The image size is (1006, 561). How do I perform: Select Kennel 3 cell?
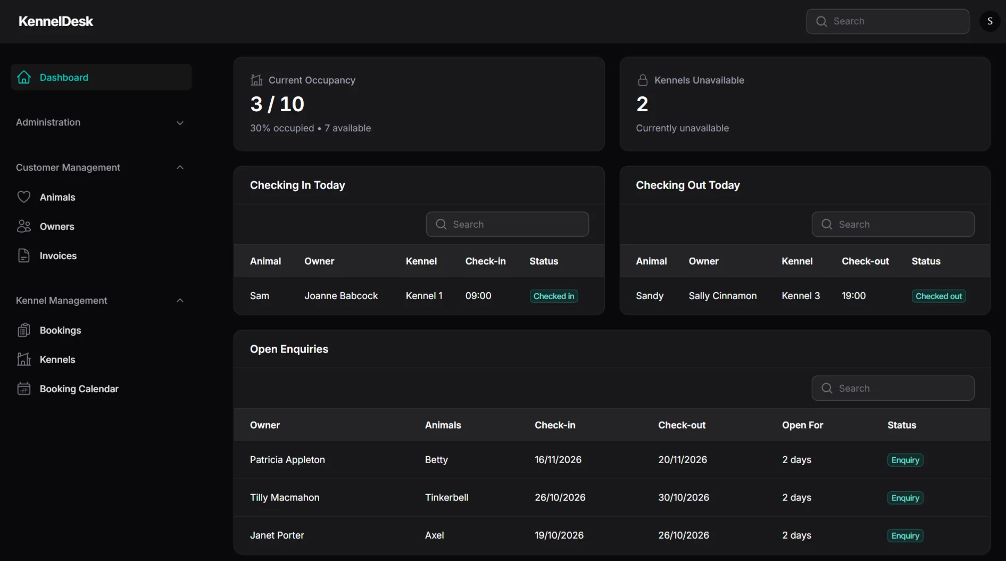(801, 295)
